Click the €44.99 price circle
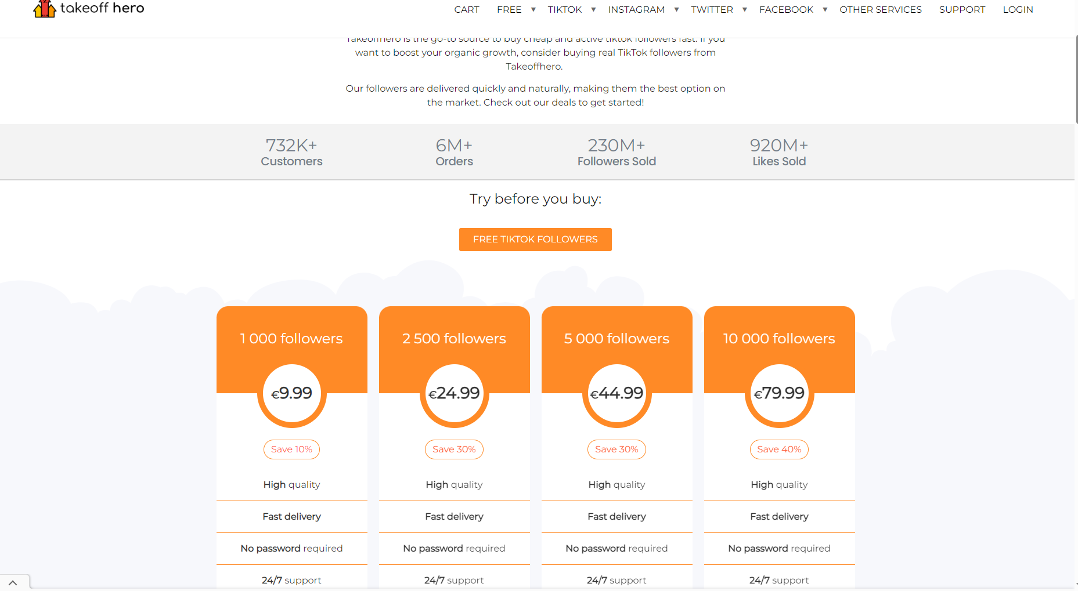The image size is (1078, 591). (616, 393)
